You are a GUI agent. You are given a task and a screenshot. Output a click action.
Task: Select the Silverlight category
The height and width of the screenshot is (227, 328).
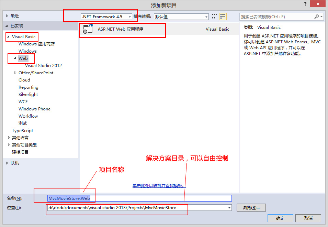(x=28, y=95)
